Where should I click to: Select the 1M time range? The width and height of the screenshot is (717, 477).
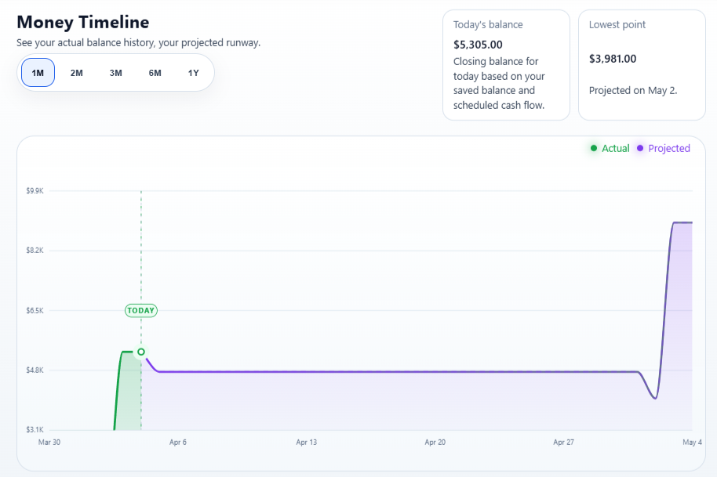coord(37,72)
